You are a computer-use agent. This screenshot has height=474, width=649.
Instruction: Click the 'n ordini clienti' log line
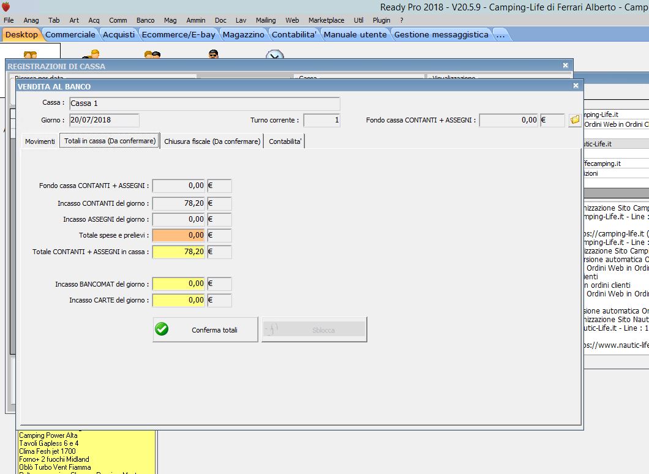607,285
